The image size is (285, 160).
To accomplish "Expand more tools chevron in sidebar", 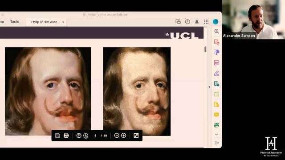I will (216, 135).
